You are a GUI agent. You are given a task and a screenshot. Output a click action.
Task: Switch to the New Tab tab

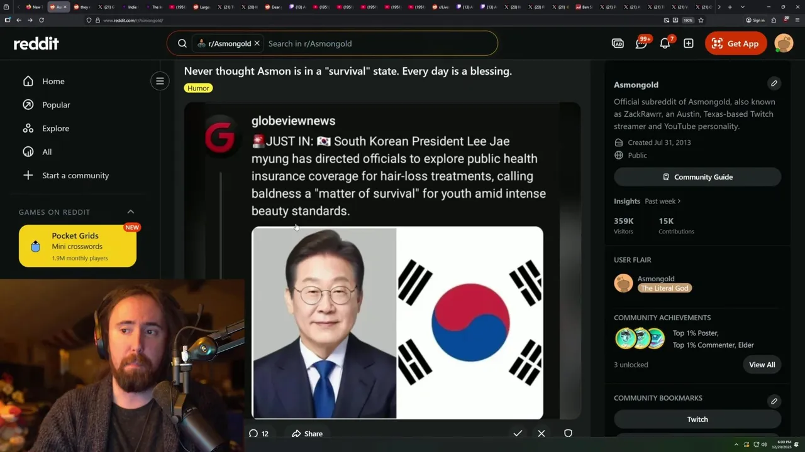click(x=34, y=7)
